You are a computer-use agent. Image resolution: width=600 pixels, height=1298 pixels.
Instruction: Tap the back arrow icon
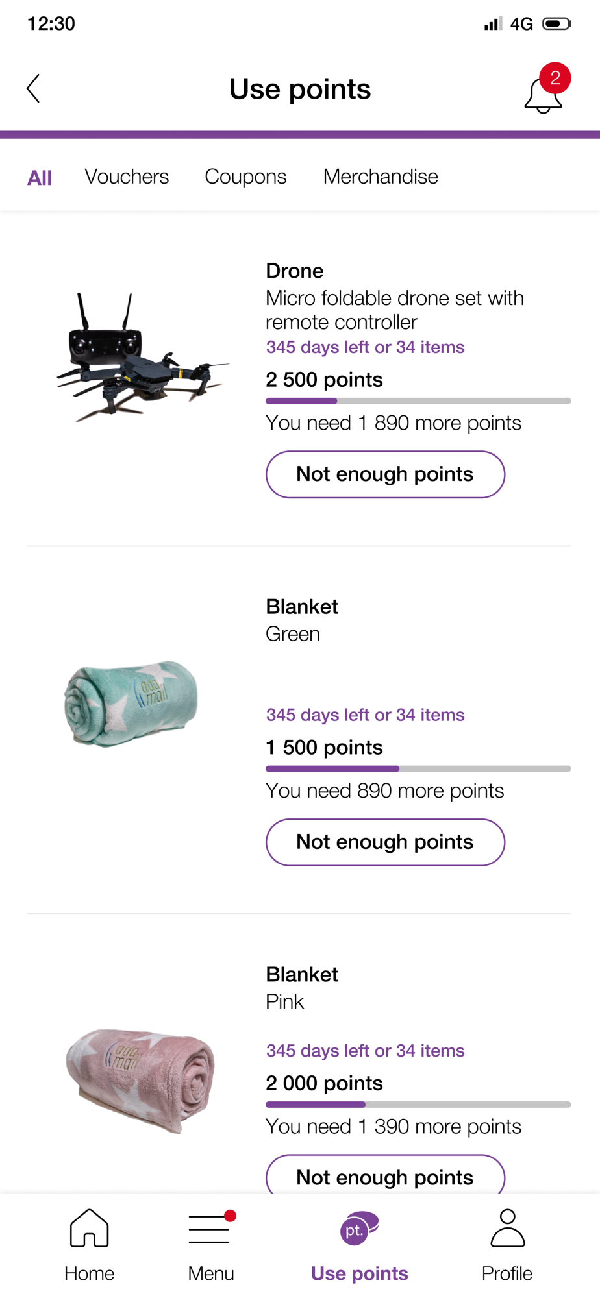pos(34,88)
